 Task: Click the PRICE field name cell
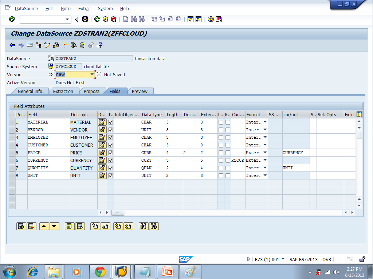(49, 153)
